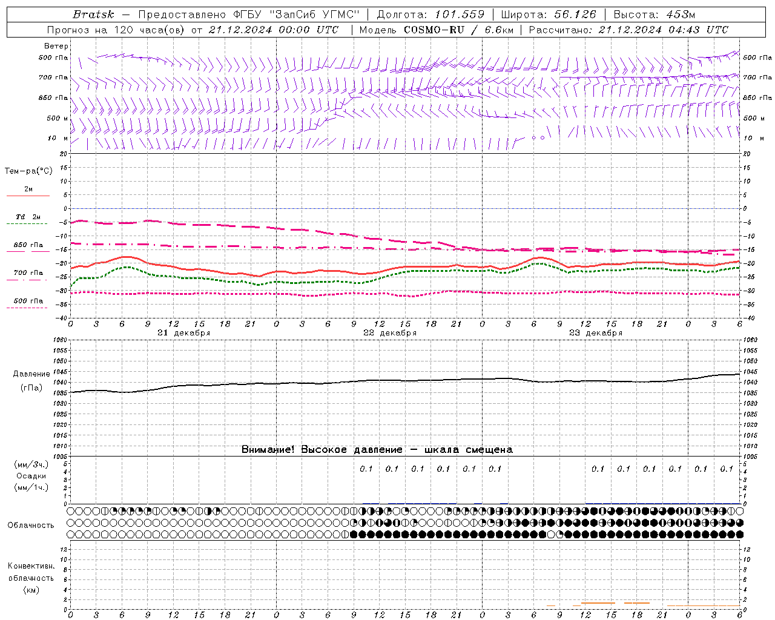Click the "22 декабря" date label

(x=389, y=333)
